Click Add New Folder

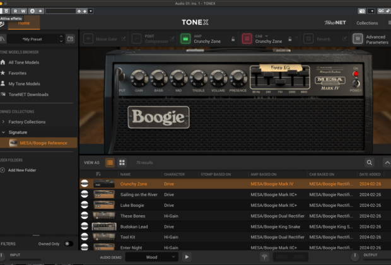(22, 170)
